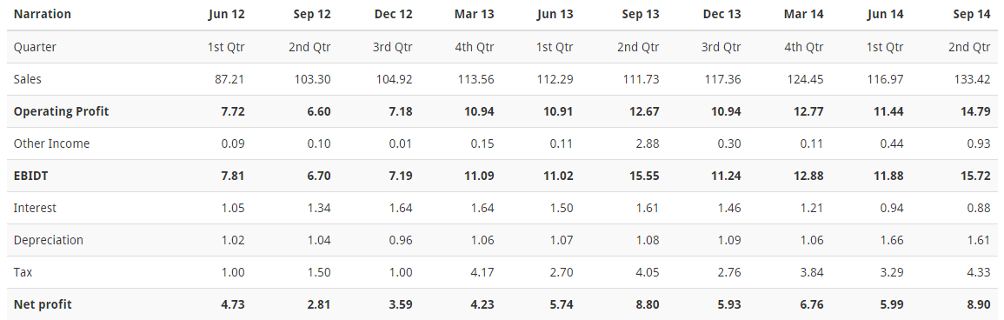The image size is (1004, 320).
Task: Select the Interest row label
Action: (35, 208)
